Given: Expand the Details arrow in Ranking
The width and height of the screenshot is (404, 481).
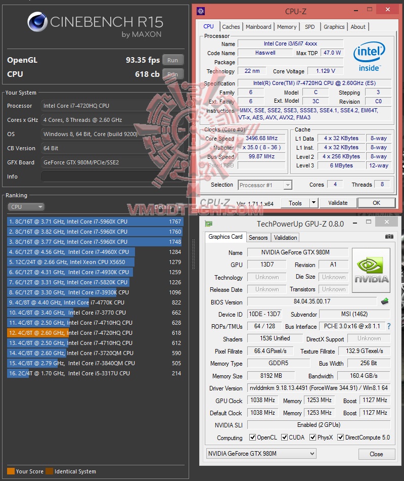Looking at the screenshot, I should coord(179,207).
